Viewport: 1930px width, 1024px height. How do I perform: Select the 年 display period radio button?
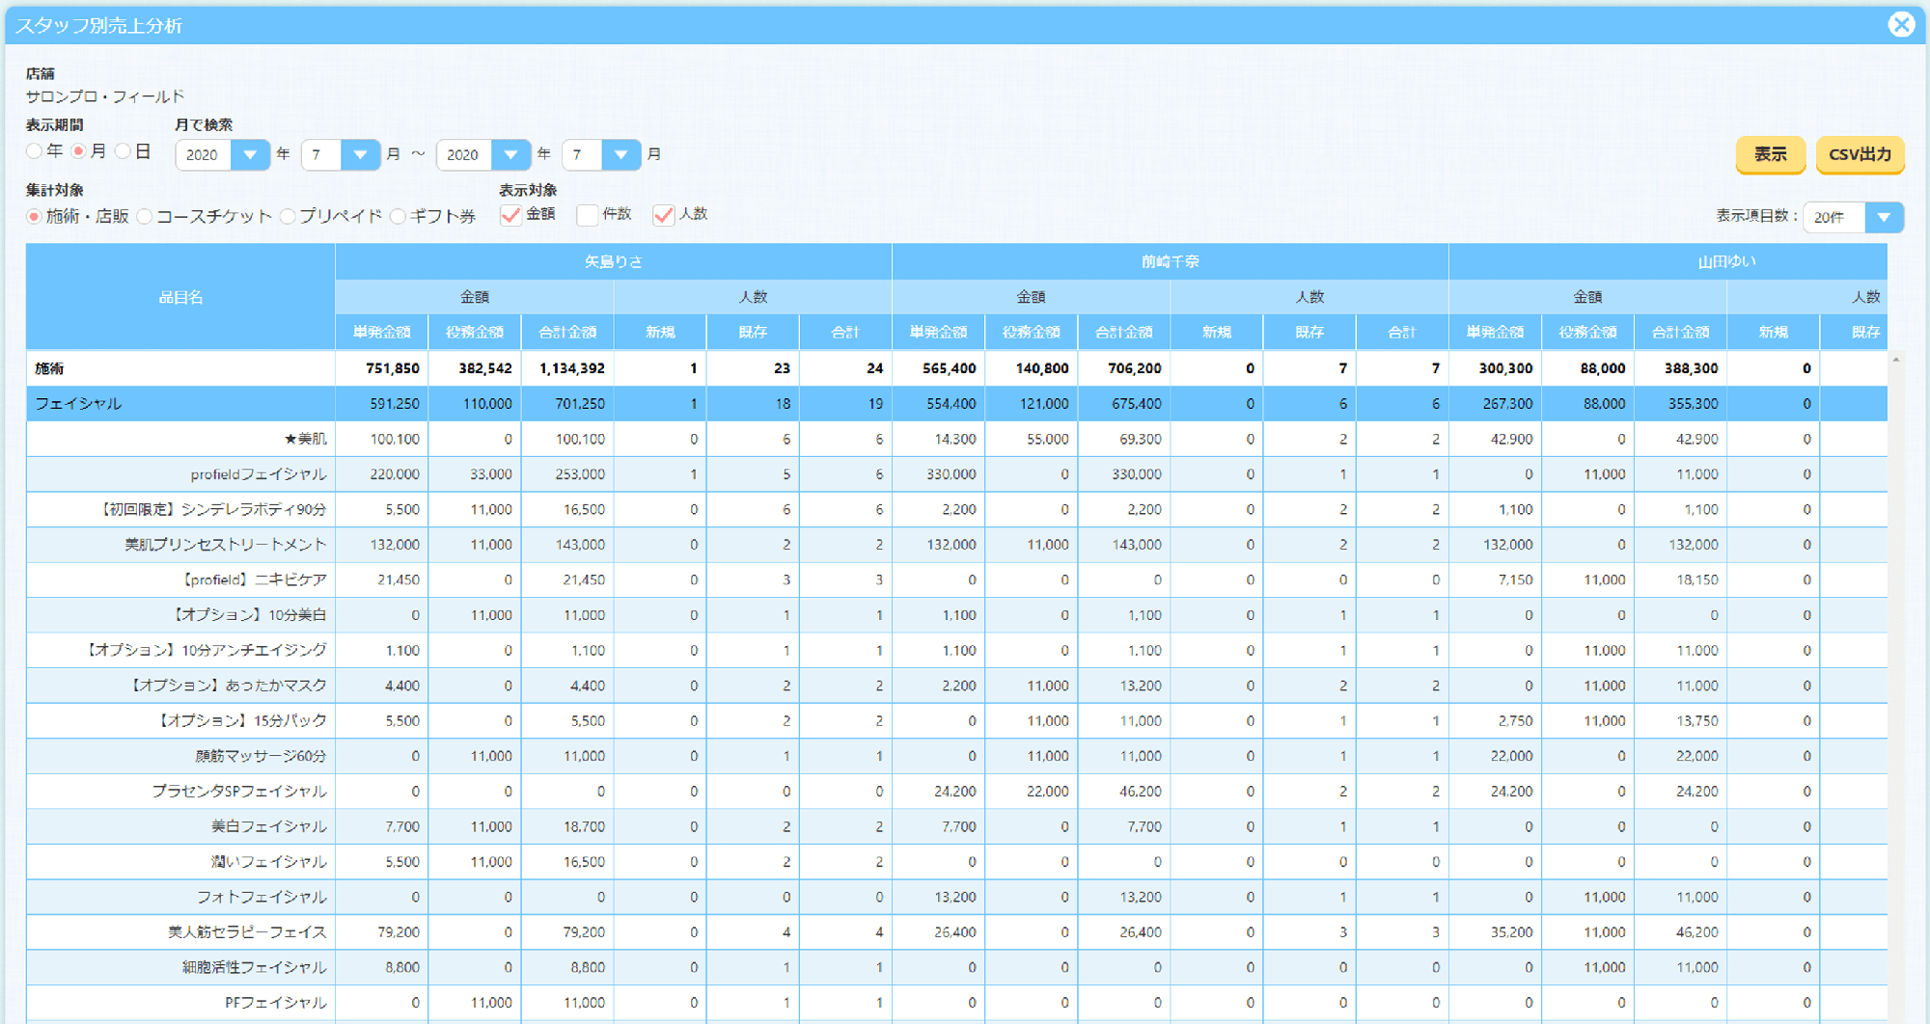click(x=35, y=151)
